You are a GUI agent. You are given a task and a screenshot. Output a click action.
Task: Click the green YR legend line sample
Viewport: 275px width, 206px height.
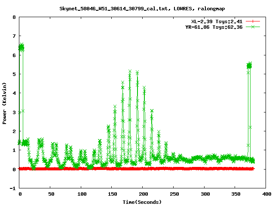tap(253, 27)
